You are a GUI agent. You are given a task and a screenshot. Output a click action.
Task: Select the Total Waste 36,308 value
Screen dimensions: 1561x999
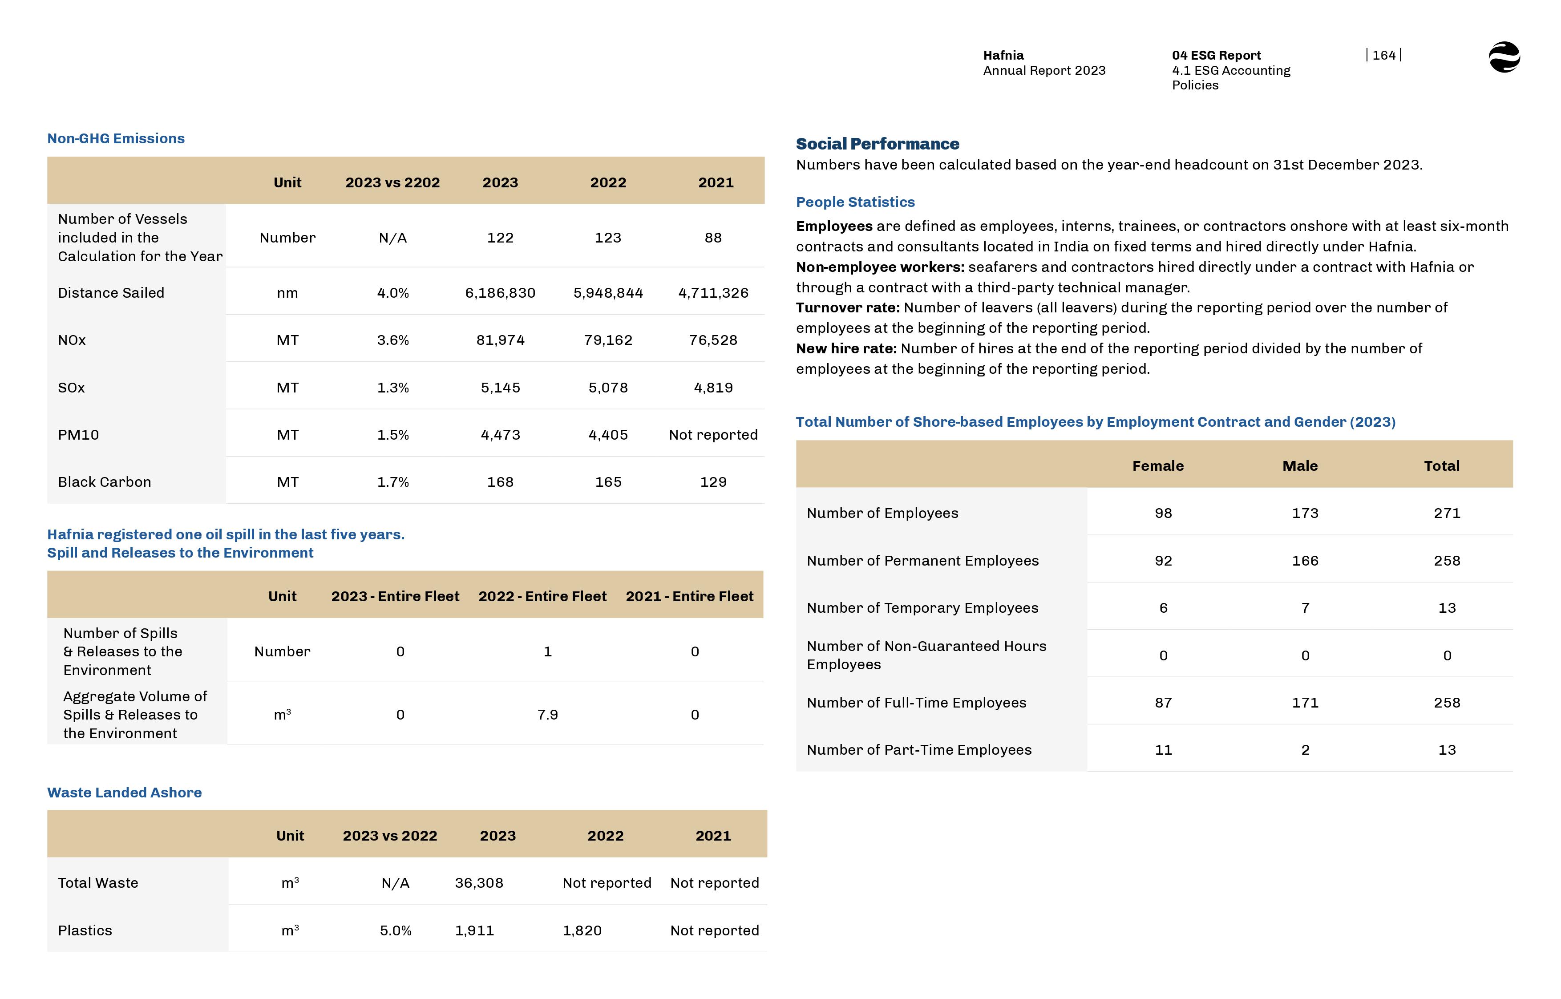point(479,883)
